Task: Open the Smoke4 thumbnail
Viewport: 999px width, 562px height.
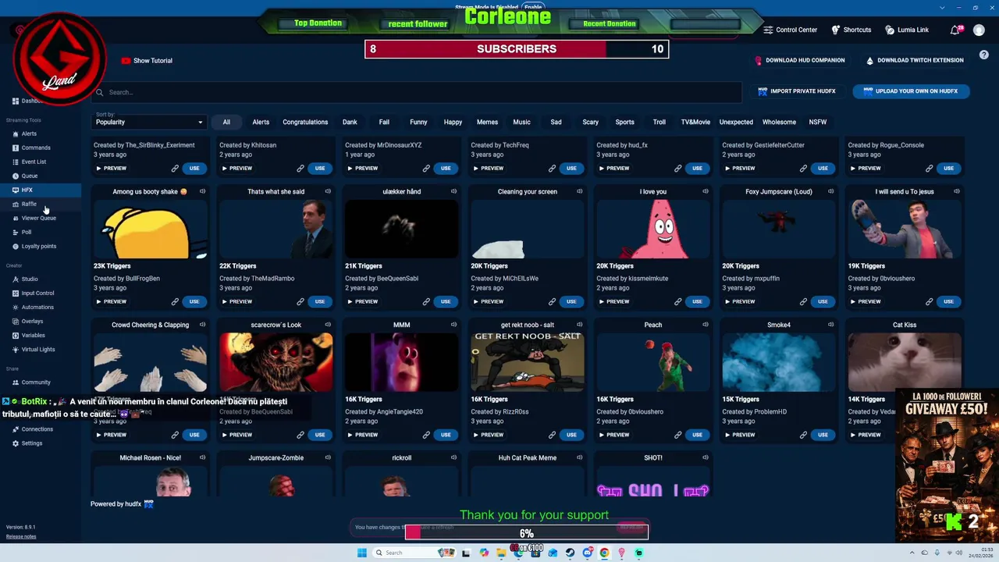Action: tap(779, 361)
